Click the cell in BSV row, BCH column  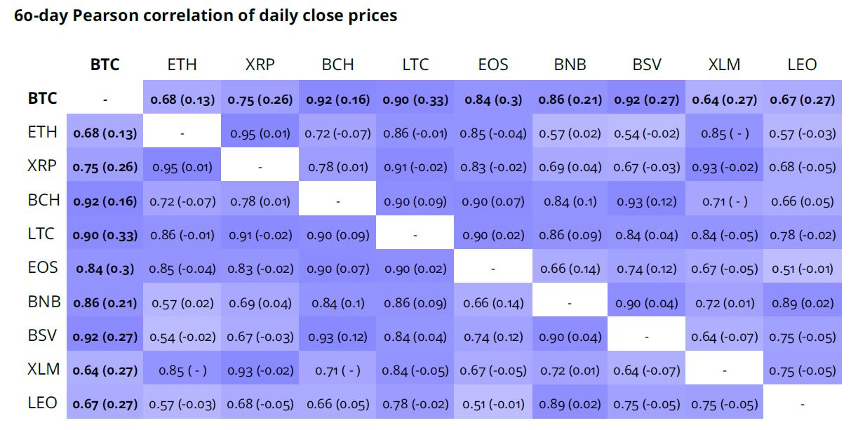pyautogui.click(x=337, y=337)
